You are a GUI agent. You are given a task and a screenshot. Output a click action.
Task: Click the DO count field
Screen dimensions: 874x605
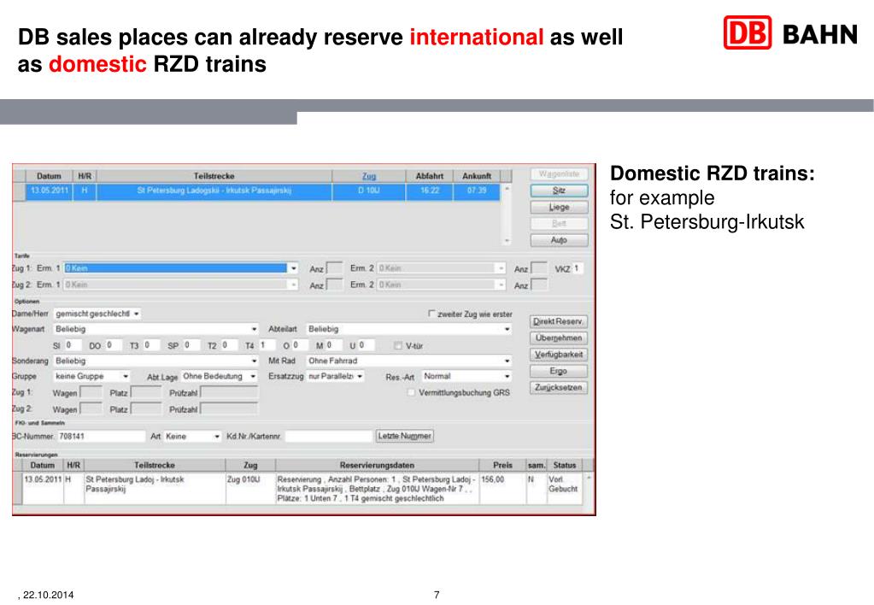coord(113,346)
